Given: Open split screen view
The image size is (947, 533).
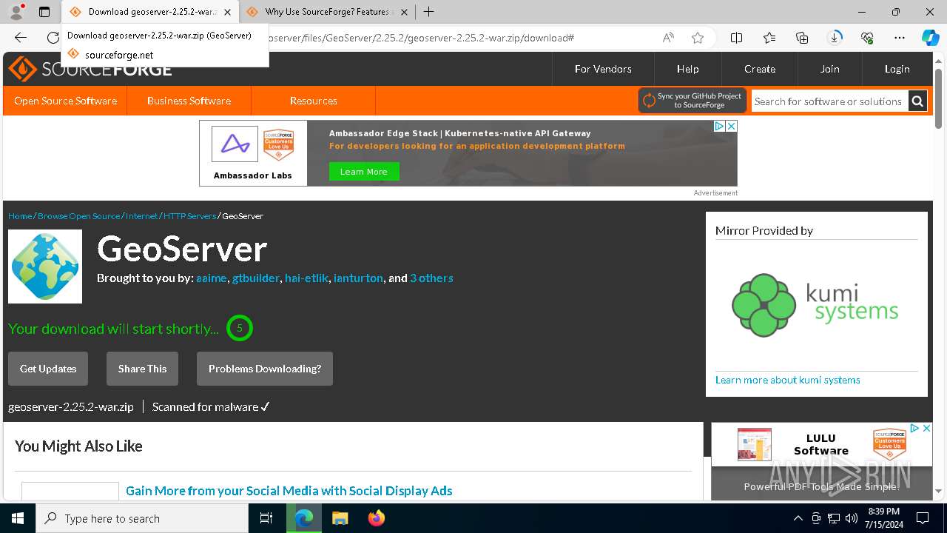Looking at the screenshot, I should tap(736, 38).
